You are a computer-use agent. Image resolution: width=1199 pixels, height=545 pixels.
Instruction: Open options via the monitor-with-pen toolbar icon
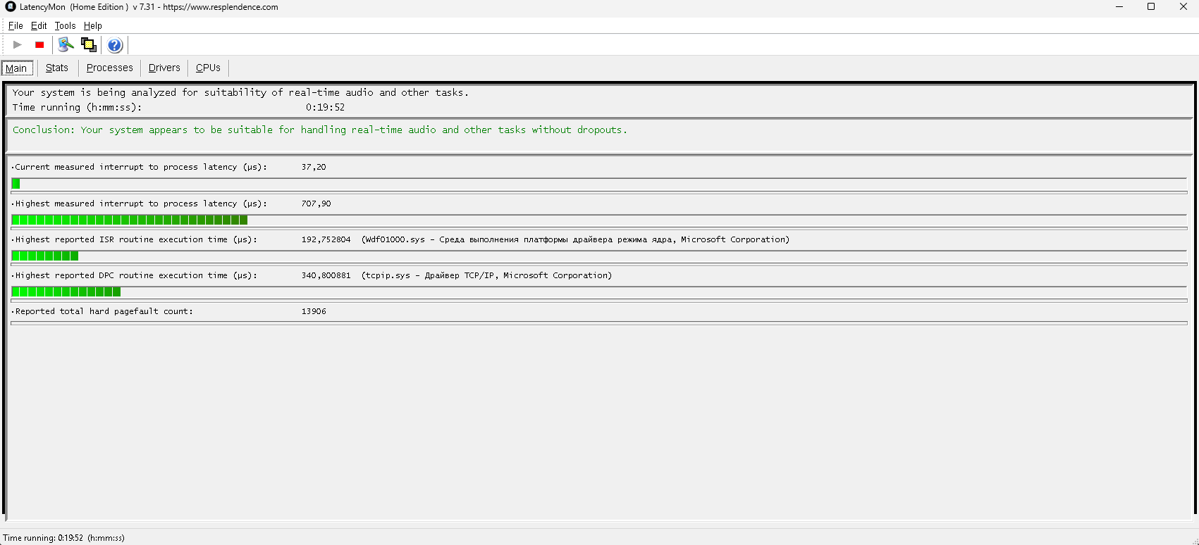[66, 45]
